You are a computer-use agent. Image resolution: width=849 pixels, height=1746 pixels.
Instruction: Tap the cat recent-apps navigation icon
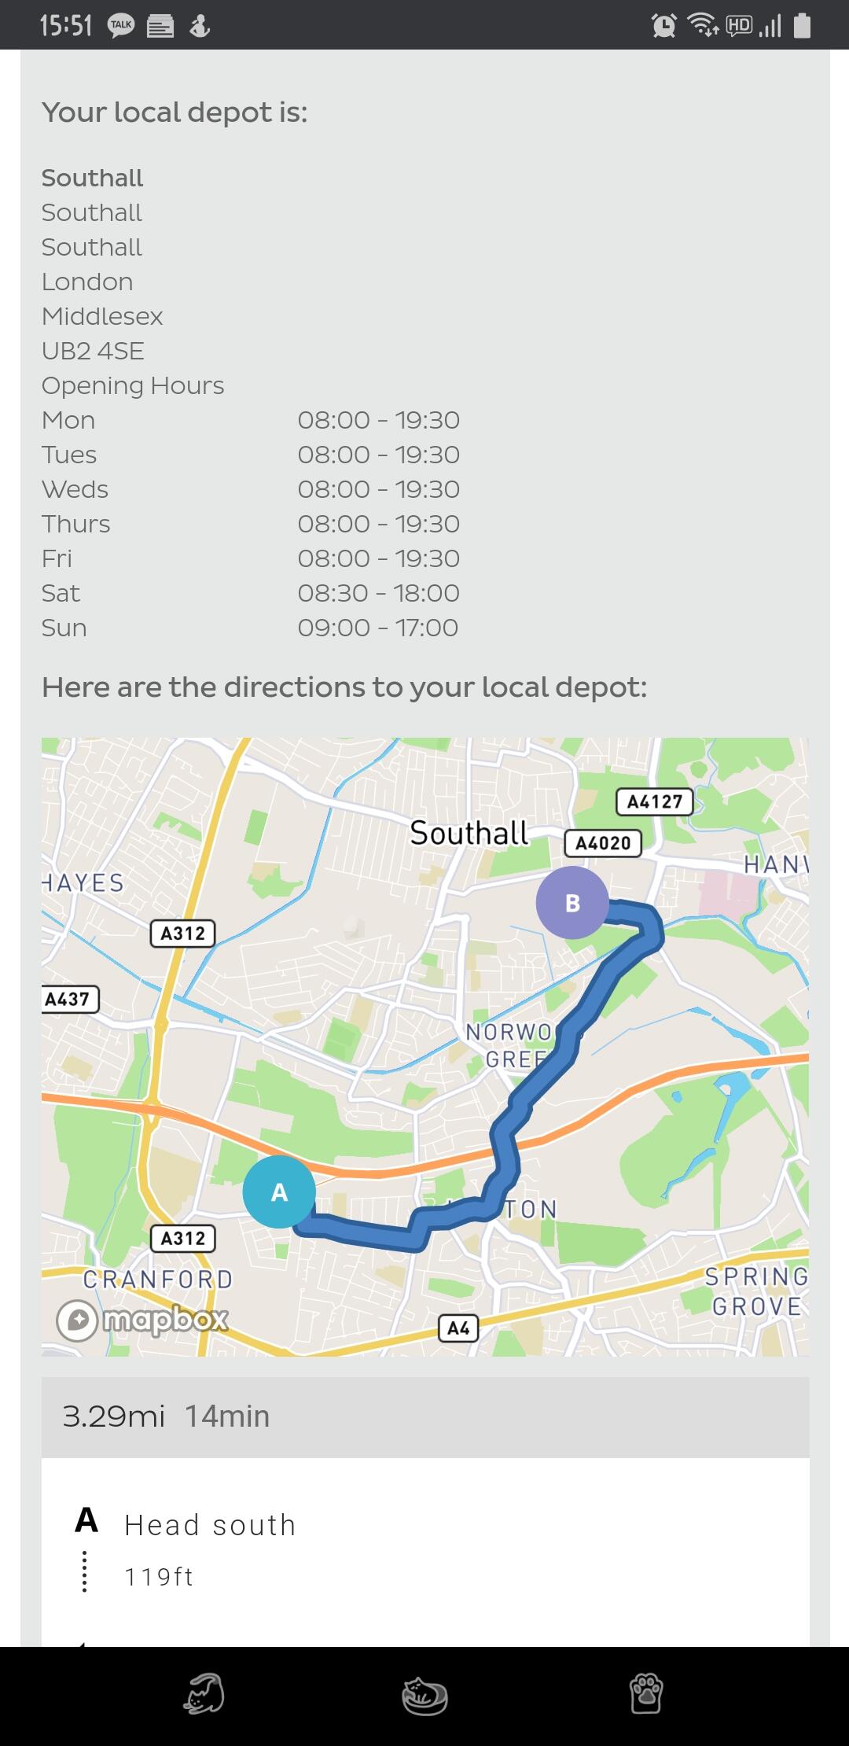[204, 1694]
